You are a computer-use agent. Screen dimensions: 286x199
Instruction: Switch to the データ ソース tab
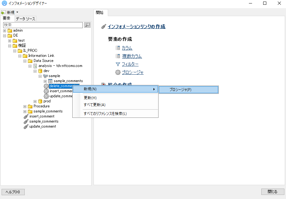[x=25, y=19]
